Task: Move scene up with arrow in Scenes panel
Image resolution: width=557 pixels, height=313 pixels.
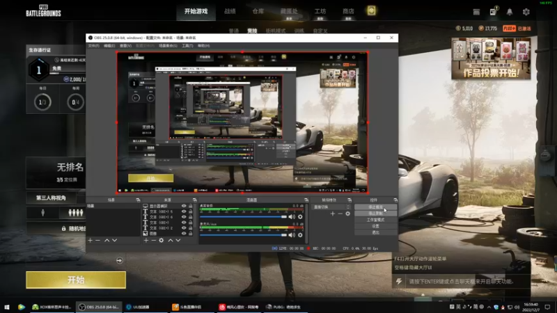Action: click(107, 240)
